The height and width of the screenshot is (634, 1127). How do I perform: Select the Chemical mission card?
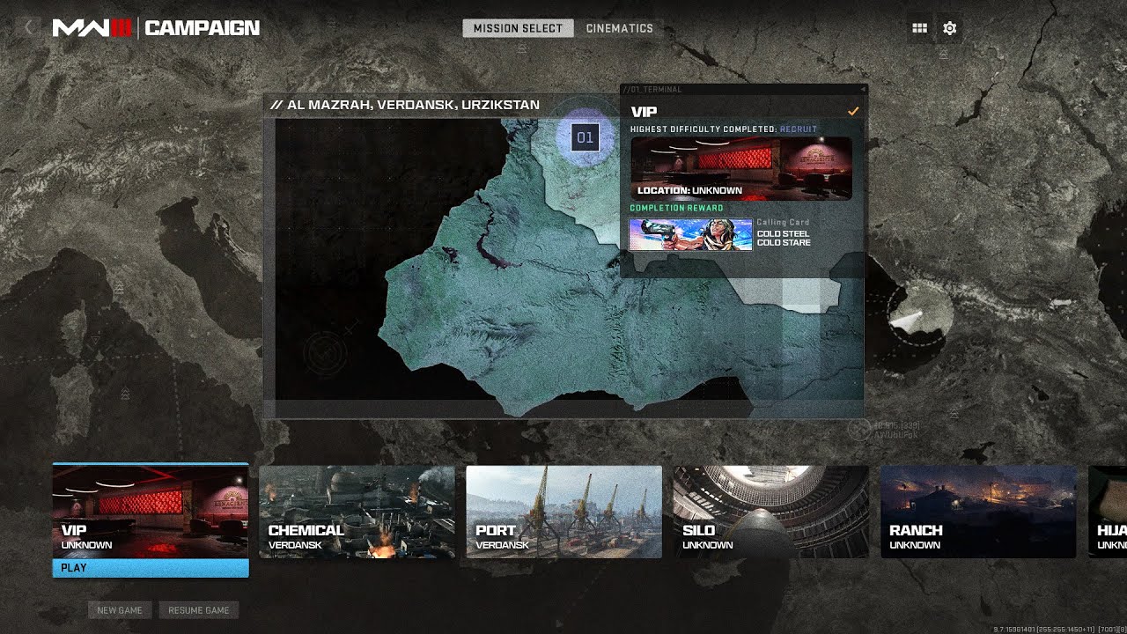(x=357, y=512)
